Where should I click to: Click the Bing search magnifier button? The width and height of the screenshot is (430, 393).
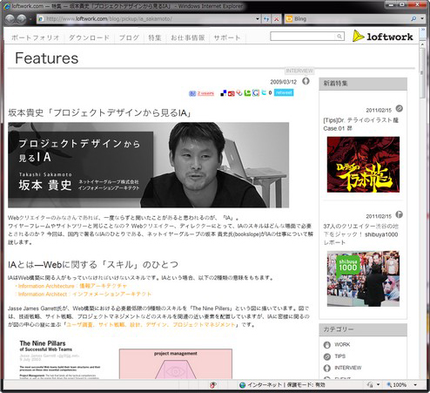coord(413,19)
